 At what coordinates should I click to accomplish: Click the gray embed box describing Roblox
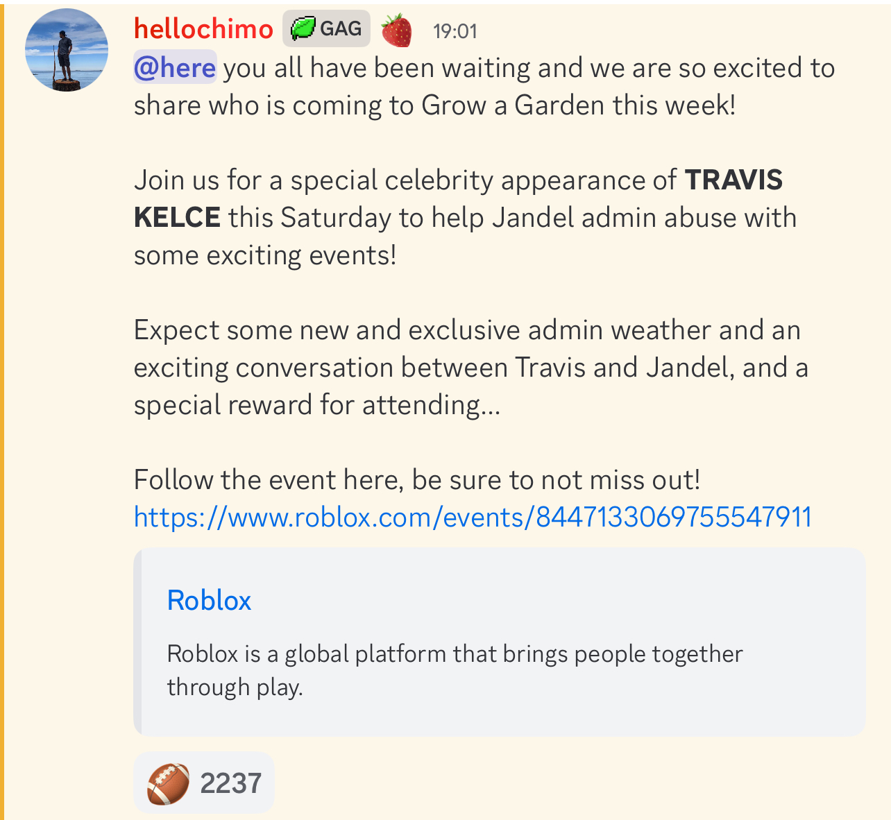tap(498, 642)
